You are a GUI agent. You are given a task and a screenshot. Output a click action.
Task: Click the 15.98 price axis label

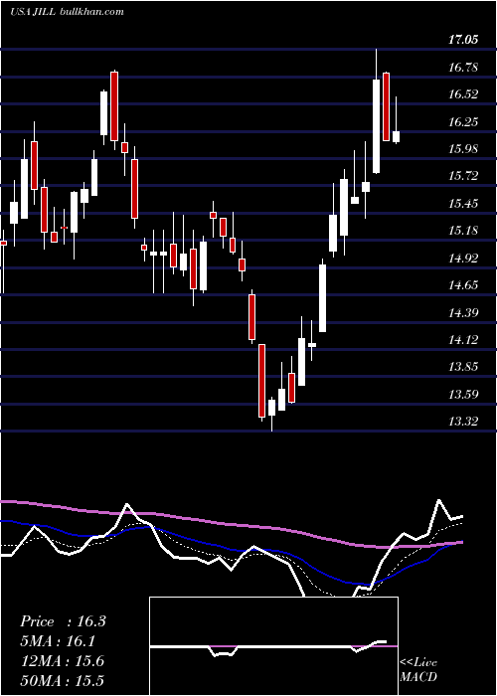point(463,149)
